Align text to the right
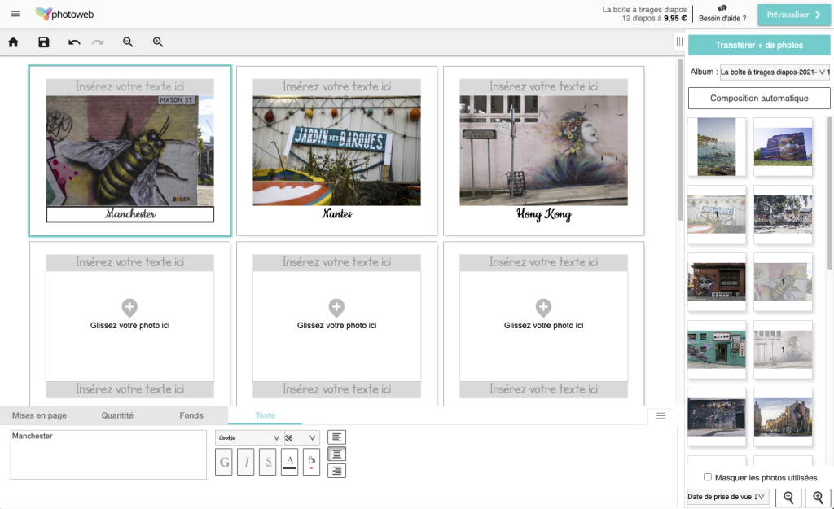Viewport: 834px width, 509px height. (336, 471)
